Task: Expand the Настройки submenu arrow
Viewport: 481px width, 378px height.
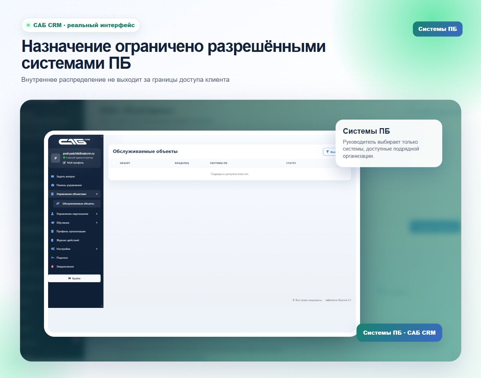Action: [x=97, y=249]
